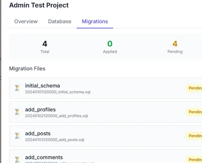Click the Pending badge on add_profiles row
202x163 pixels.
194,112
